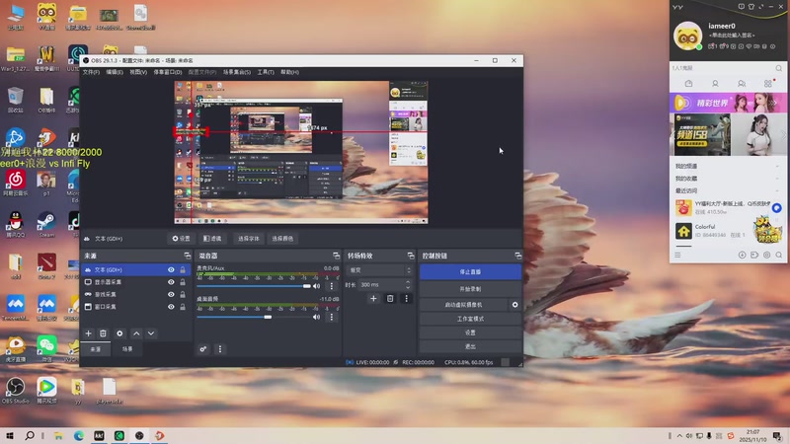Image resolution: width=790 pixels, height=444 pixels.
Task: Switch to the scenes tab beside sources tab
Action: click(127, 349)
